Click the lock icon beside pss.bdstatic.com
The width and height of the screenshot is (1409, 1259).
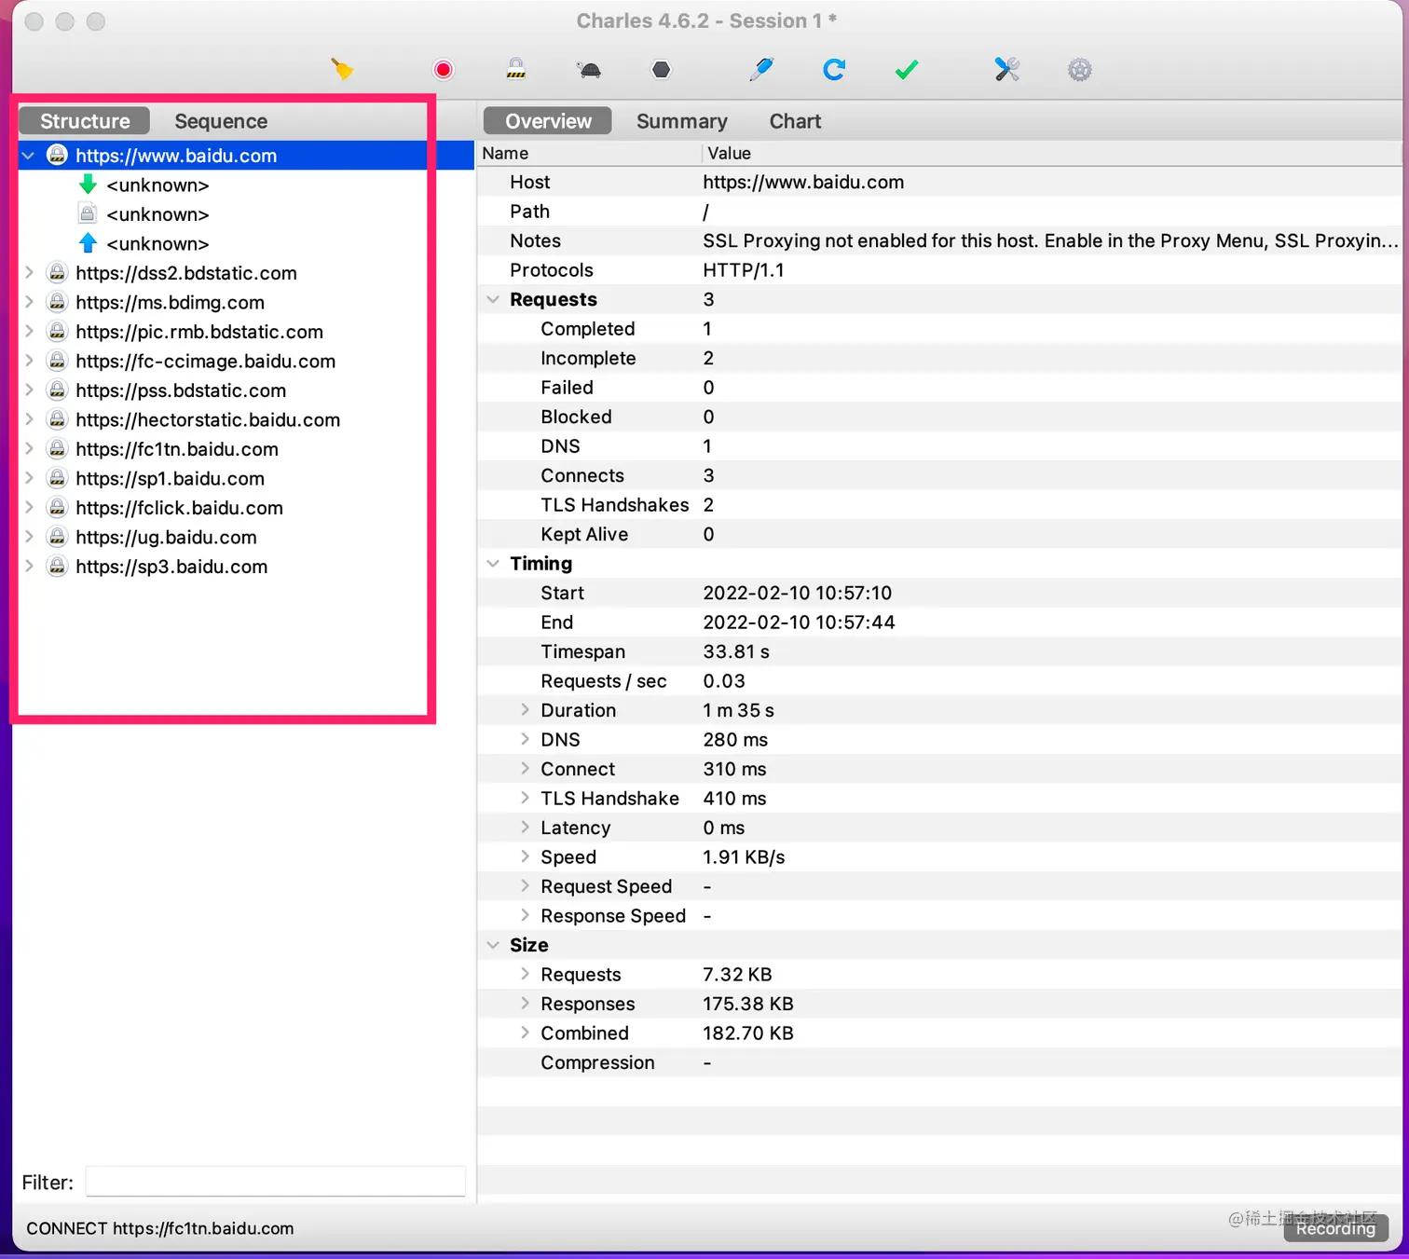tap(57, 390)
